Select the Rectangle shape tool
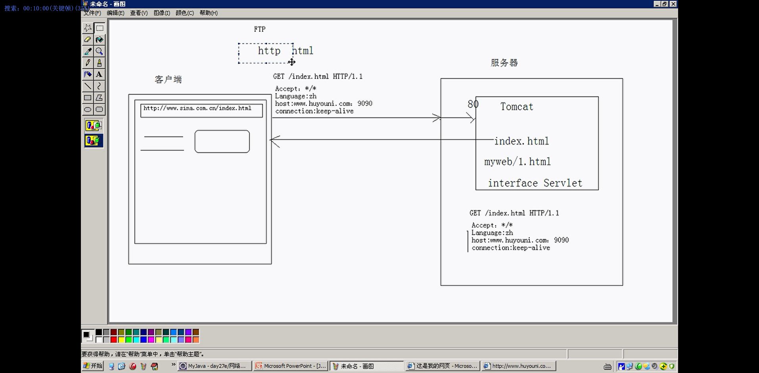The image size is (759, 373). click(88, 98)
